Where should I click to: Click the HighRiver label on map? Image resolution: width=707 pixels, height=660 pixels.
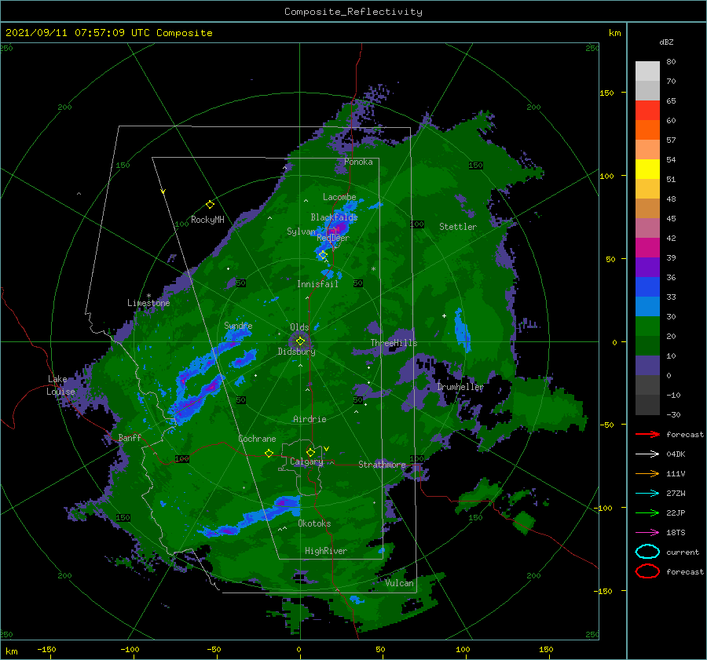pos(326,551)
